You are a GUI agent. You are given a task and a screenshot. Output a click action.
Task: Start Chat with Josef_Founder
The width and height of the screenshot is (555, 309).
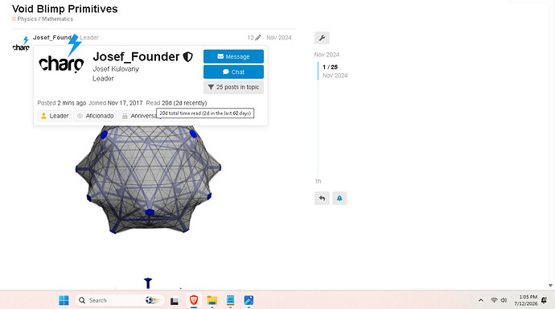pos(233,72)
